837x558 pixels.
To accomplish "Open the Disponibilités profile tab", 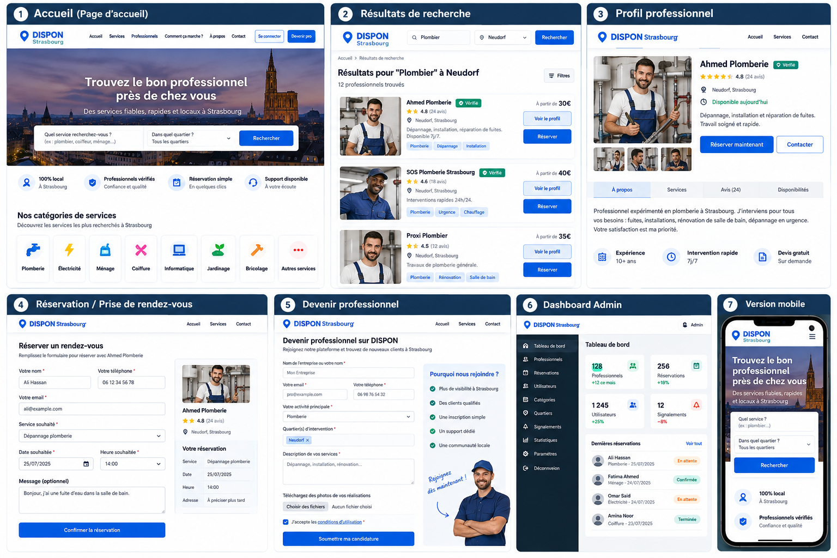I will (x=793, y=190).
